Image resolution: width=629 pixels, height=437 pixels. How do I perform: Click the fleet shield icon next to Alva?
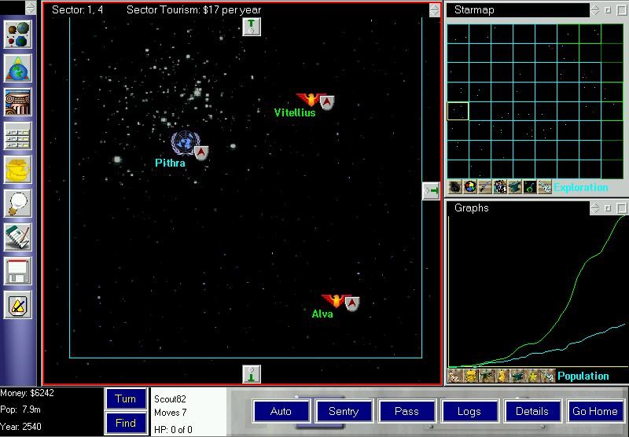[352, 303]
